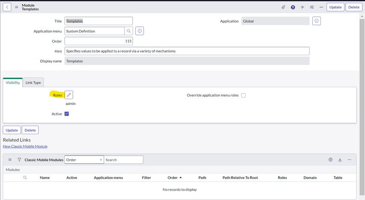Image resolution: width=365 pixels, height=200 pixels.
Task: Click the Application menu lookup magnifier
Action: (x=129, y=31)
